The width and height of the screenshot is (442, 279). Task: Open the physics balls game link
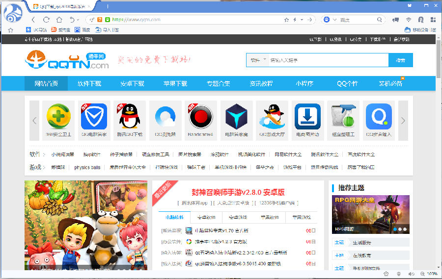pyautogui.click(x=87, y=167)
